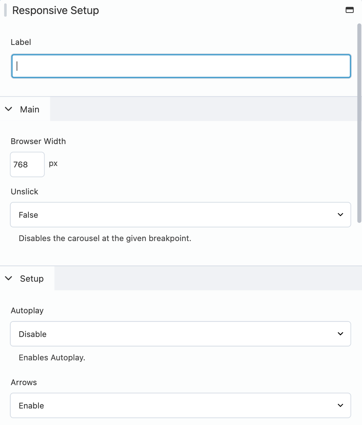Collapse the Responsive Setup panel icon
Image resolution: width=362 pixels, height=425 pixels.
(349, 10)
